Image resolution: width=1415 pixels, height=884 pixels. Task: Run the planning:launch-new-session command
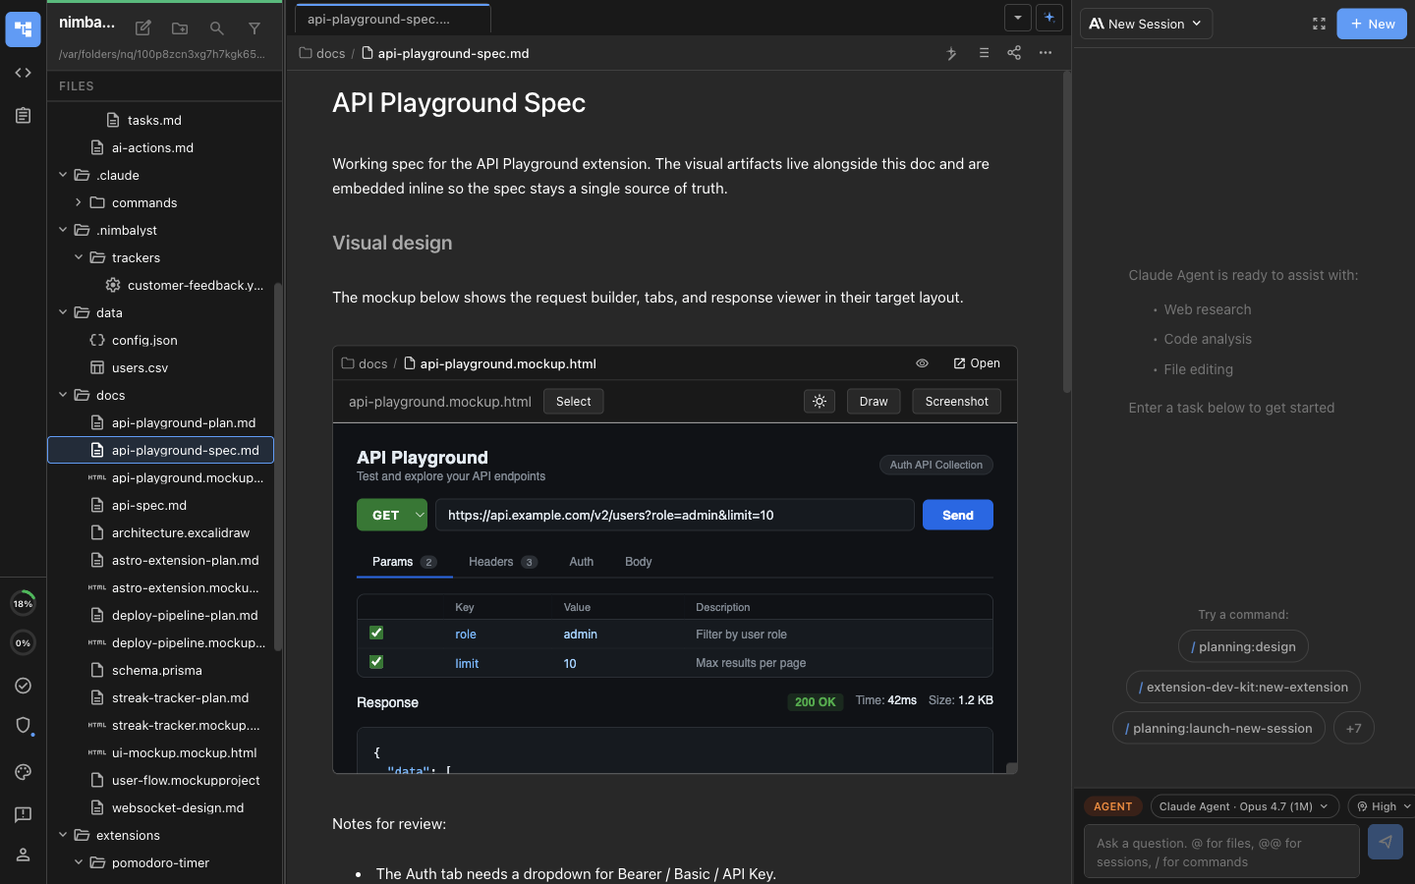pos(1218,728)
